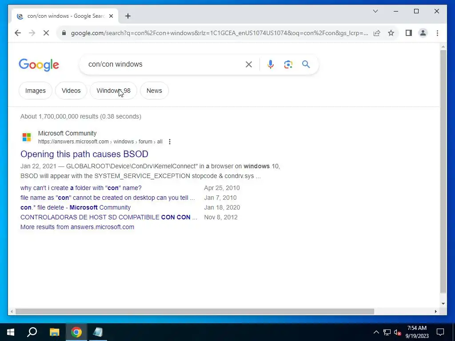
Task: Open the Chrome three-dot menu
Action: pyautogui.click(x=437, y=33)
